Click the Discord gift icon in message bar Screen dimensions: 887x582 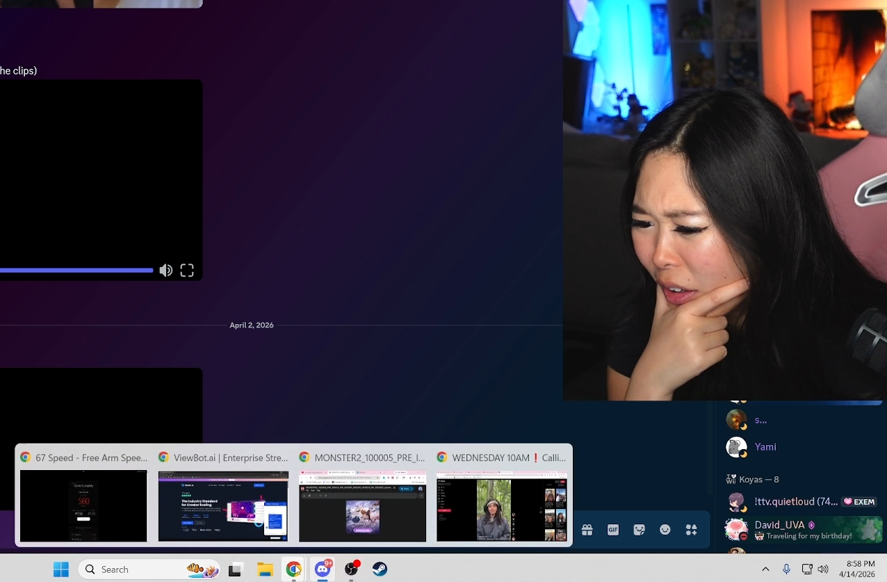click(x=587, y=530)
